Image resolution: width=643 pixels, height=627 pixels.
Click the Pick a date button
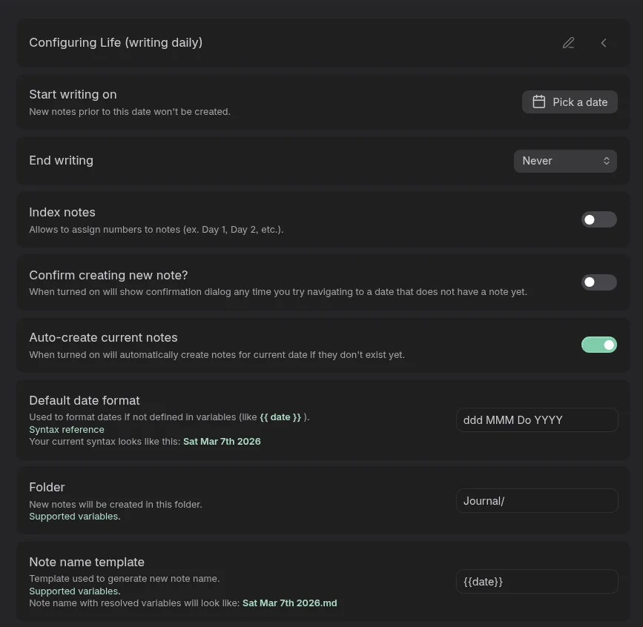point(570,102)
